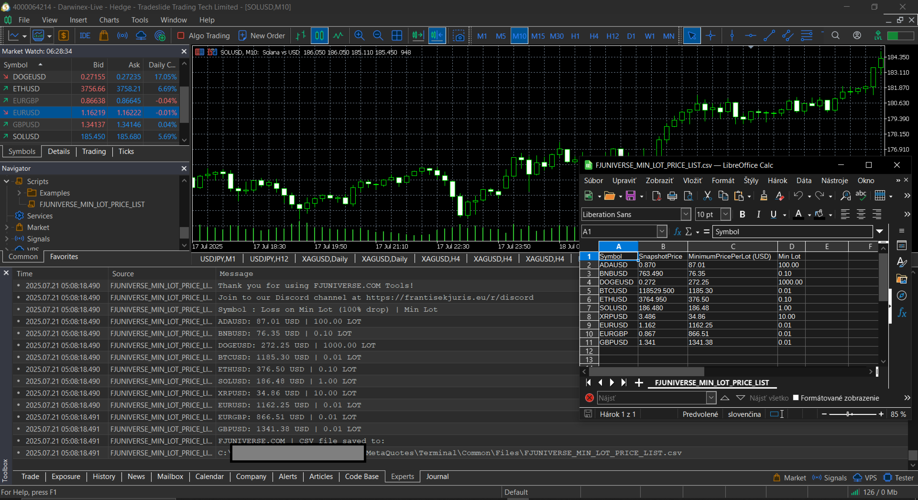Expand the formula bar in Calc

click(x=879, y=232)
